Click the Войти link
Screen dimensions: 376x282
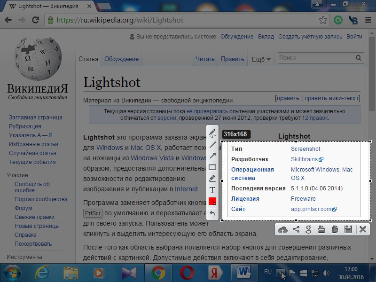[354, 37]
